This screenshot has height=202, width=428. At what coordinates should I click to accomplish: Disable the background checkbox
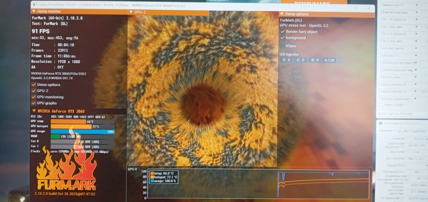click(x=283, y=38)
